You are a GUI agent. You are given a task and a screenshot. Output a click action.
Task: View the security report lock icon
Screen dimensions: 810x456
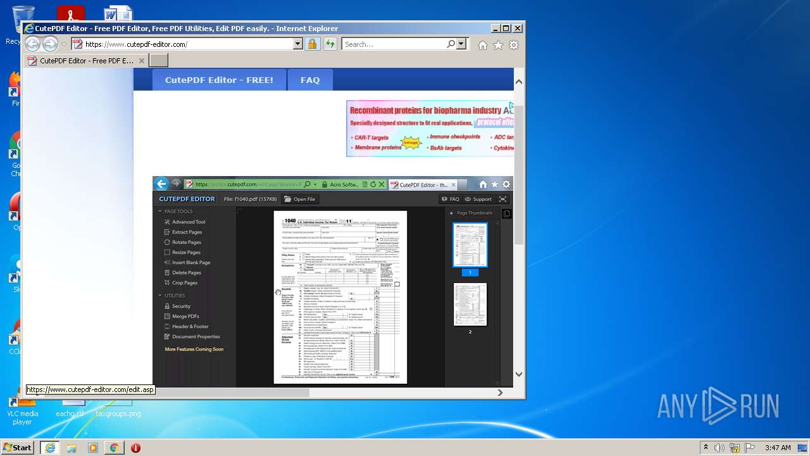(312, 44)
